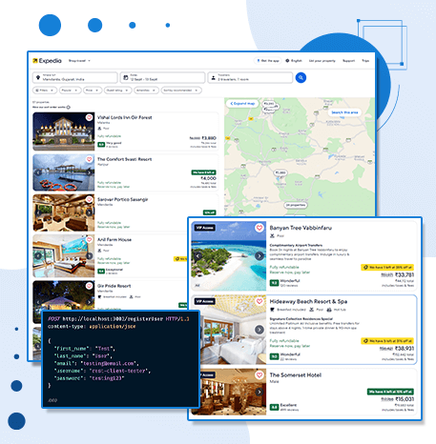Open the Guest rating filter dropdown

pos(117,91)
